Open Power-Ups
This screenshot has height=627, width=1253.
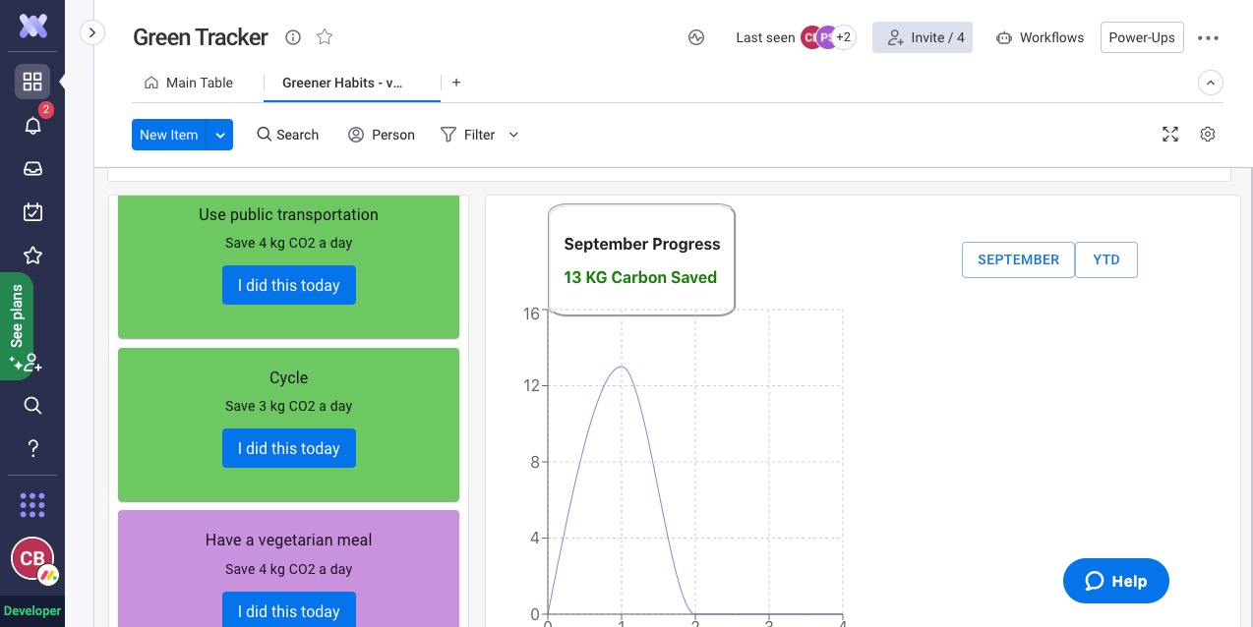click(1142, 37)
